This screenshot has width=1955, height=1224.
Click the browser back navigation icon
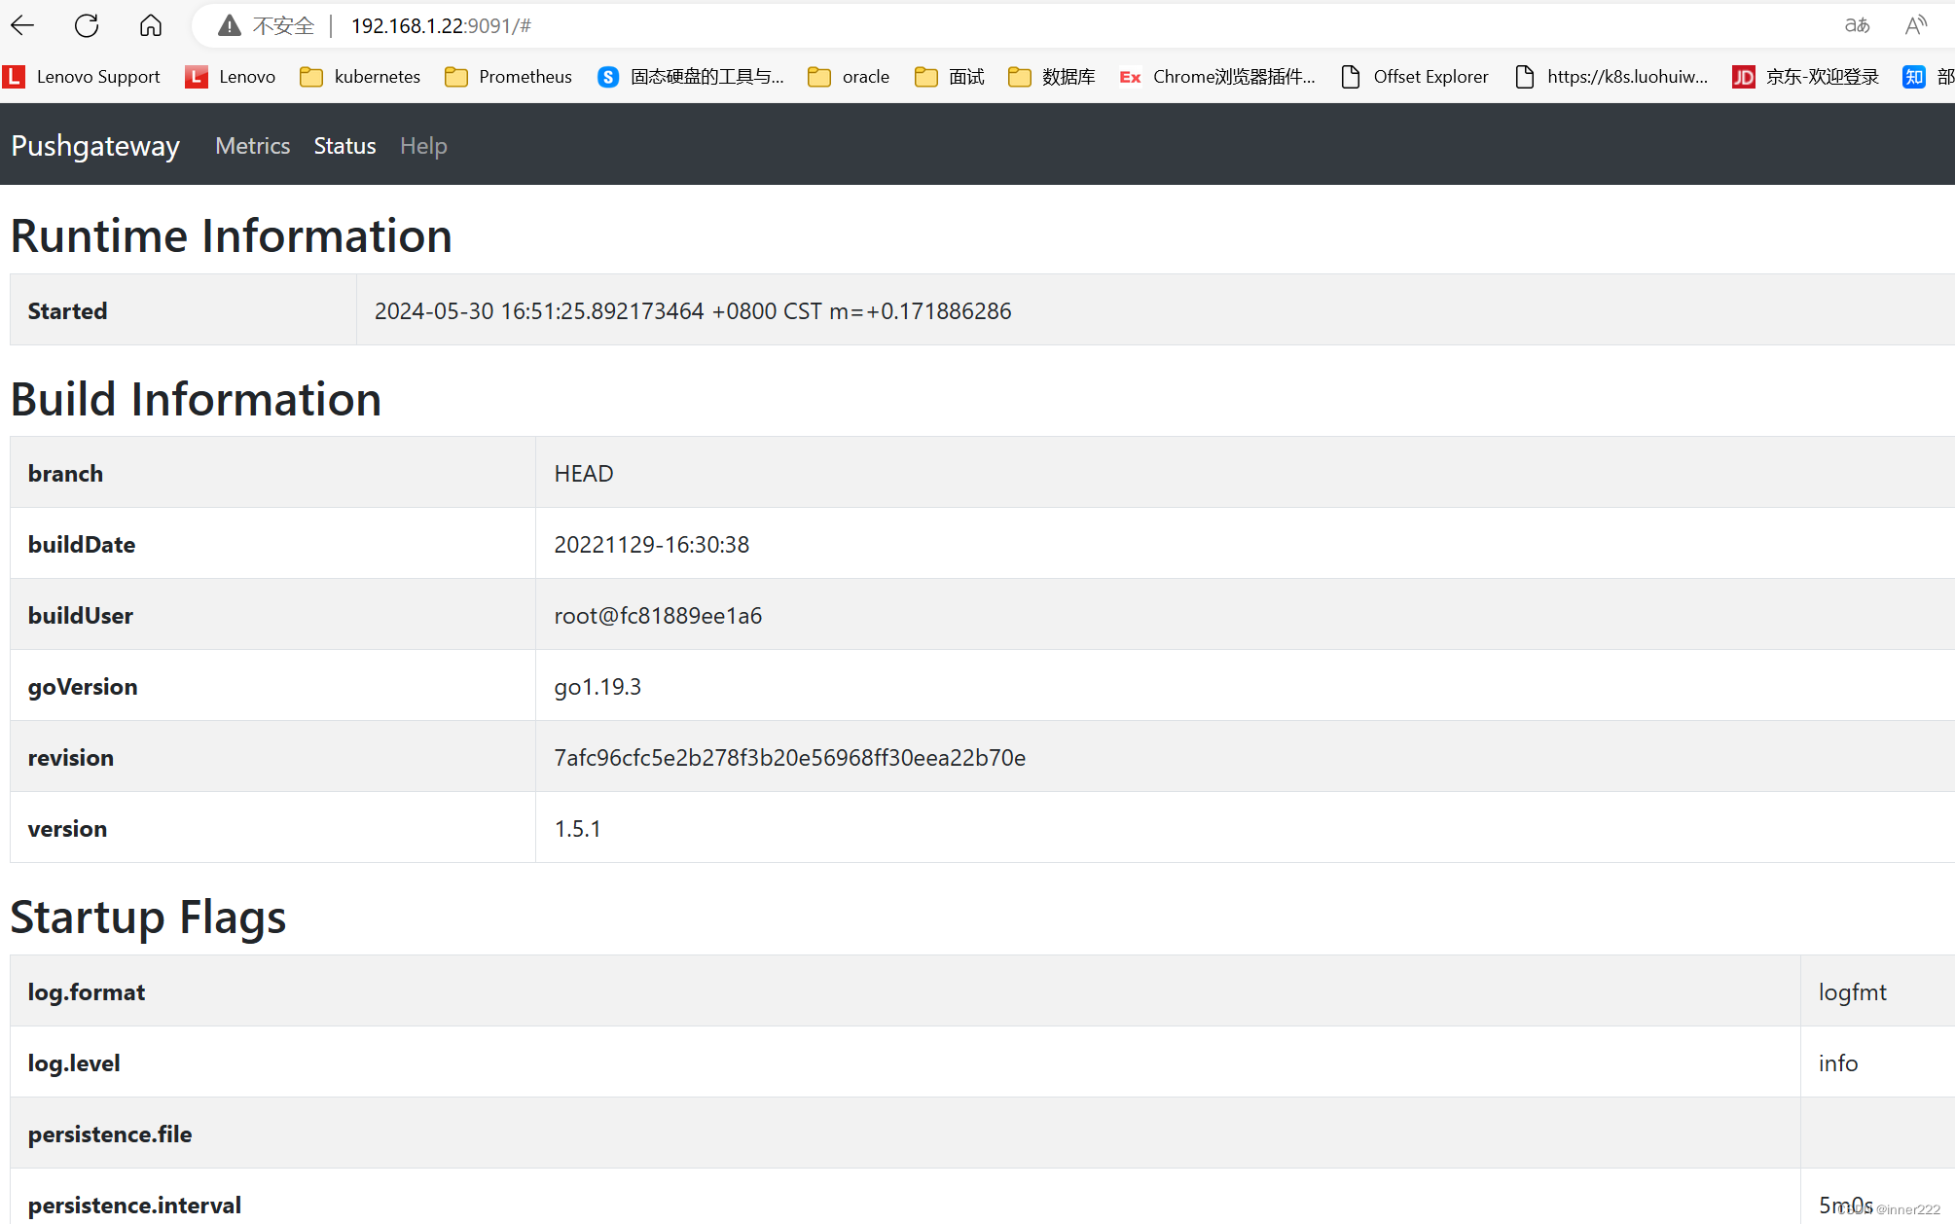22,24
